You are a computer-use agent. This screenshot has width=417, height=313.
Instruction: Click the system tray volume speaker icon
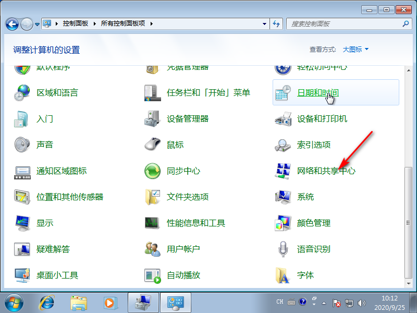(x=361, y=303)
